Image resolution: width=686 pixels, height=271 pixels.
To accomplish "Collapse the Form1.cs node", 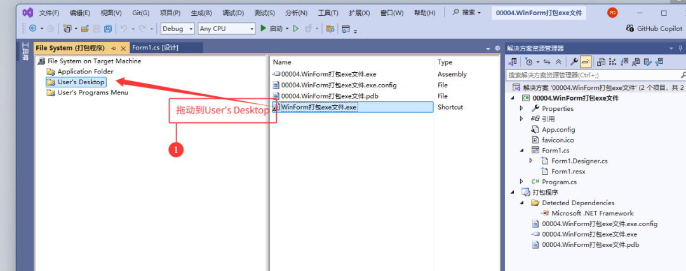I will pos(521,150).
